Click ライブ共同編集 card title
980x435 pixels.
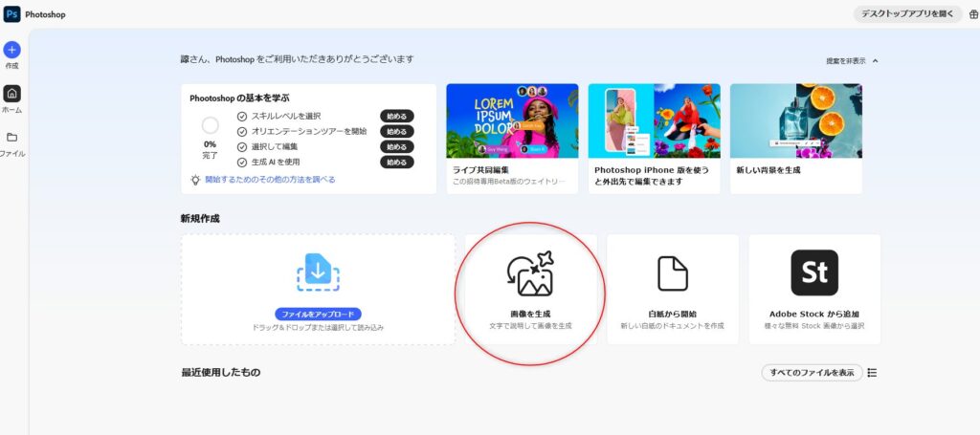[480, 170]
